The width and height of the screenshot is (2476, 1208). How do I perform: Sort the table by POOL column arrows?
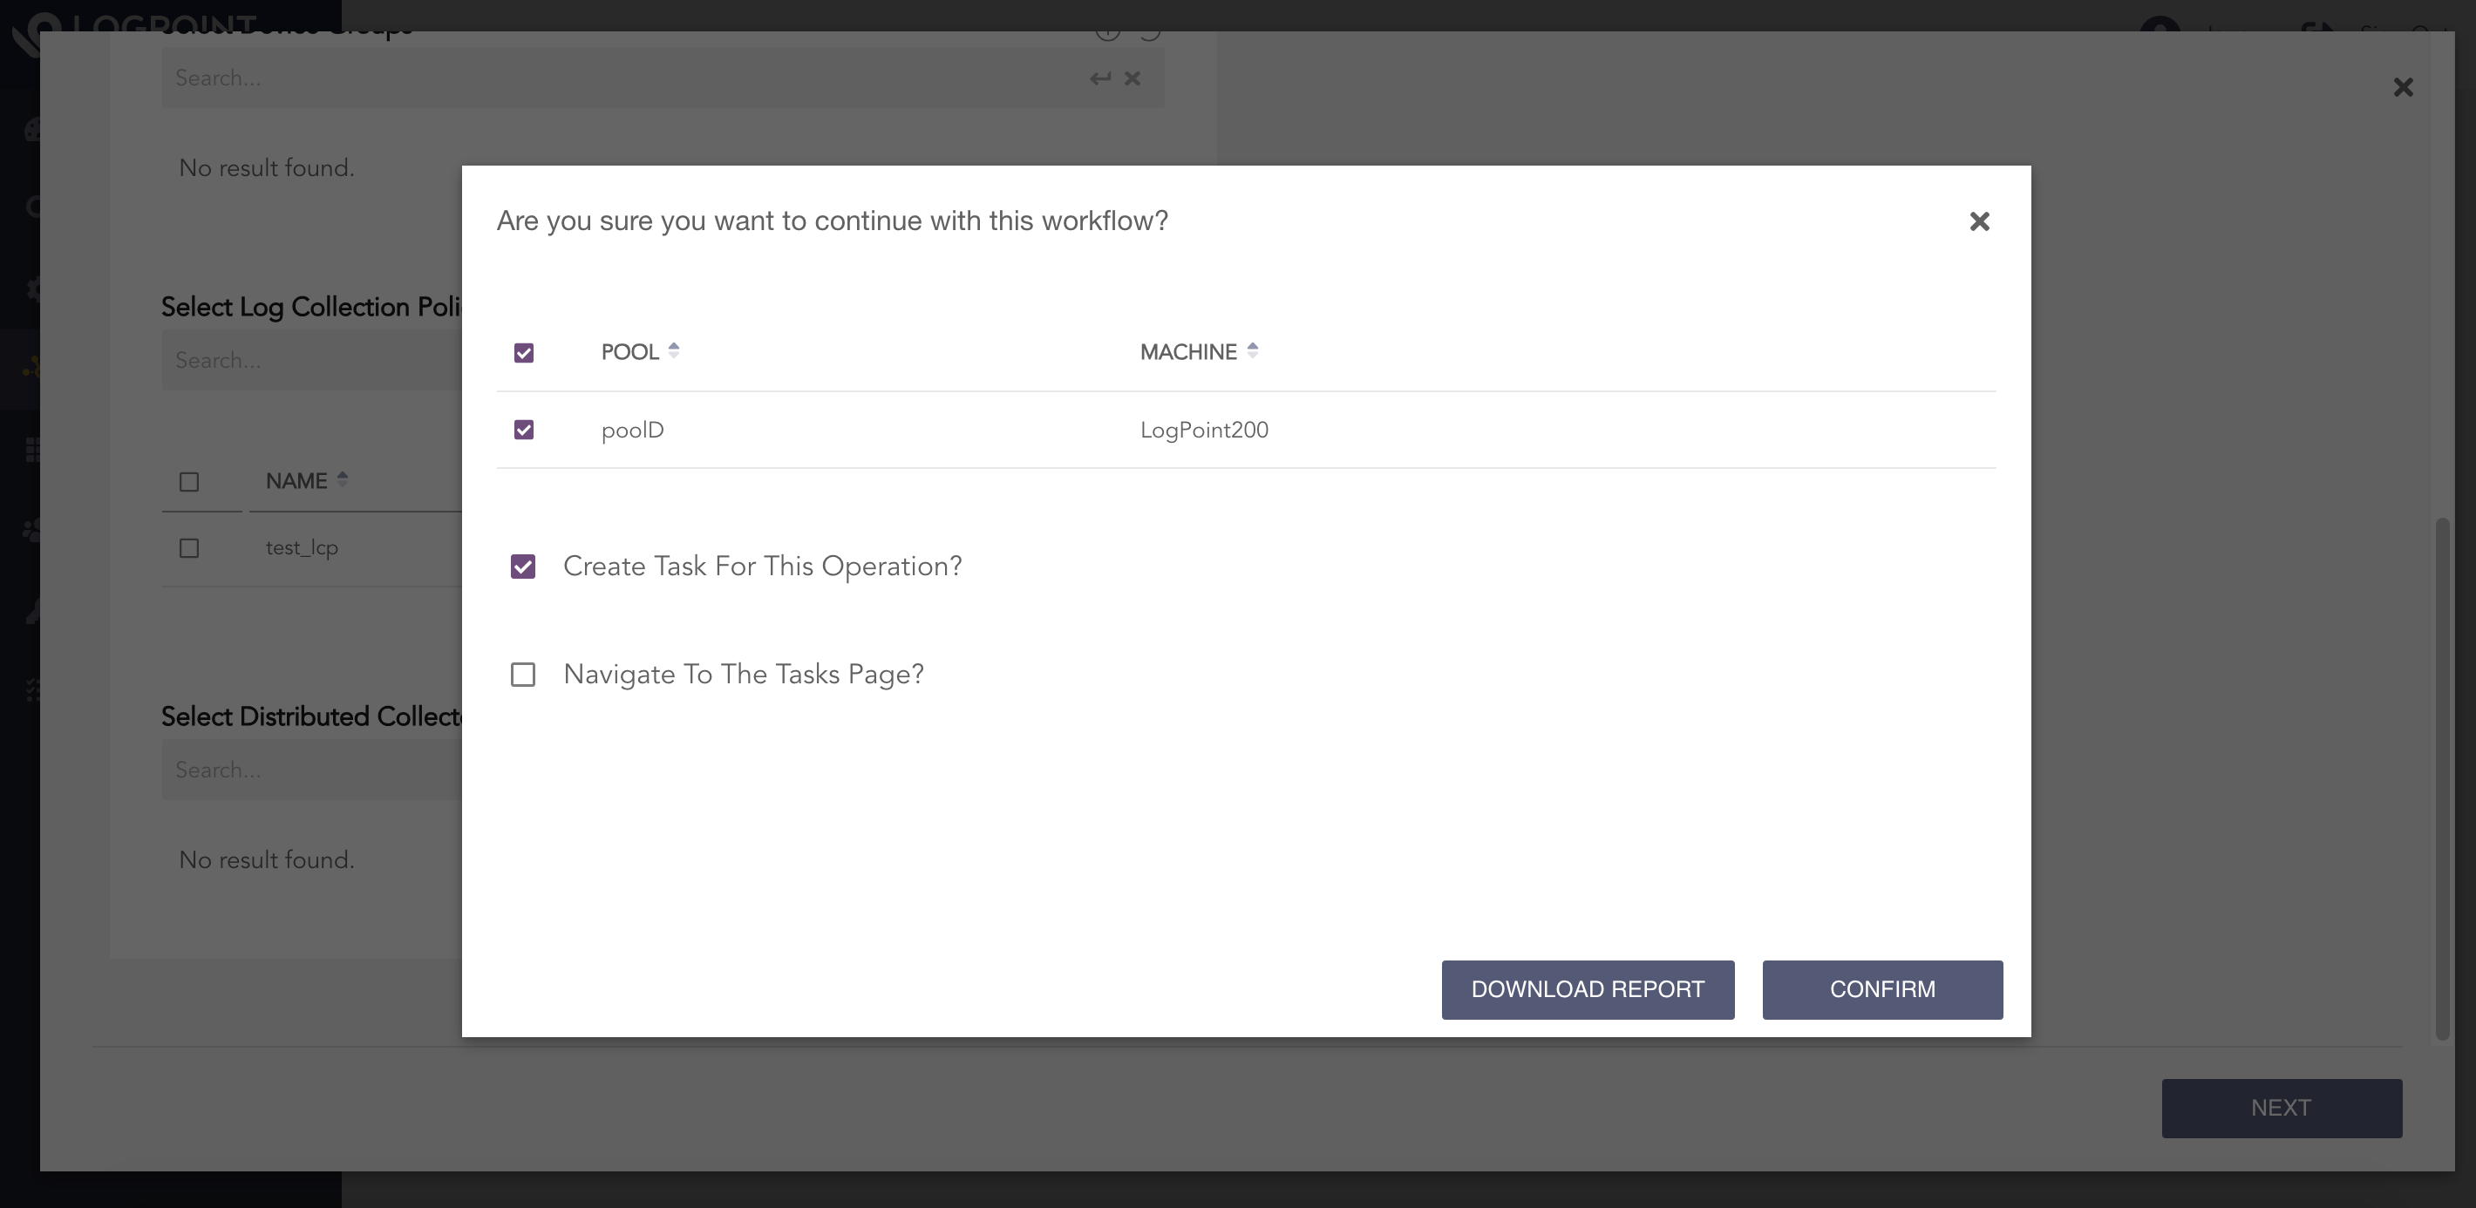(674, 350)
